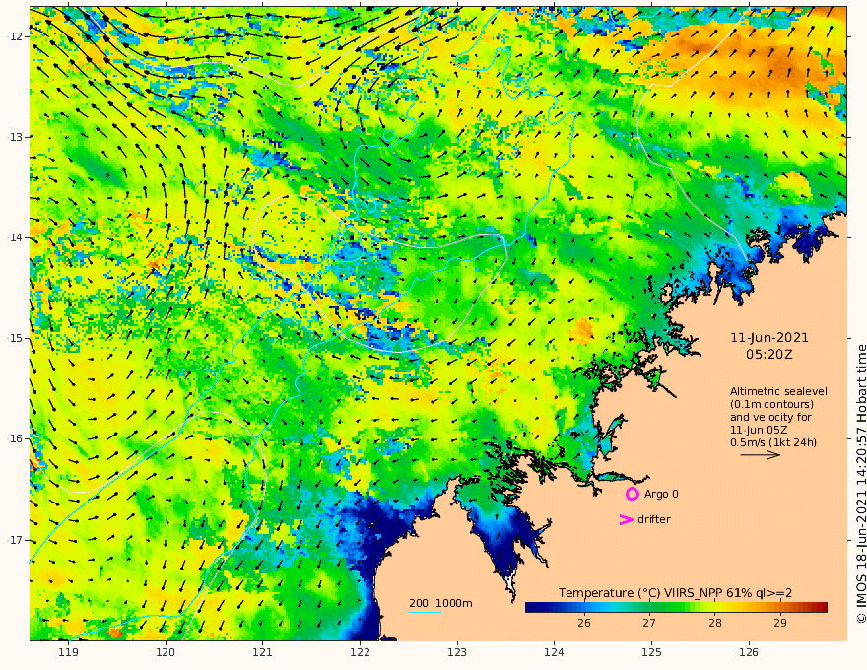
Task: Click the cyan 200m isobath legend line
Action: point(425,613)
